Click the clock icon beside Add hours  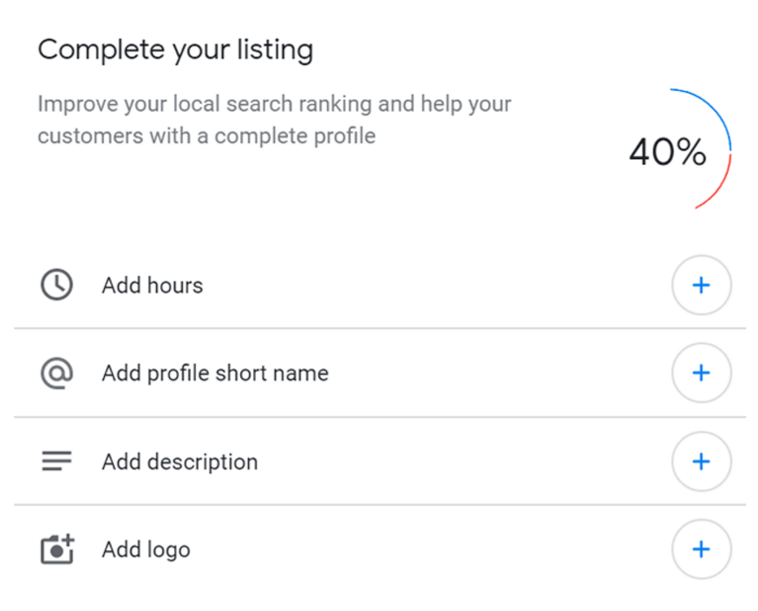click(x=57, y=285)
